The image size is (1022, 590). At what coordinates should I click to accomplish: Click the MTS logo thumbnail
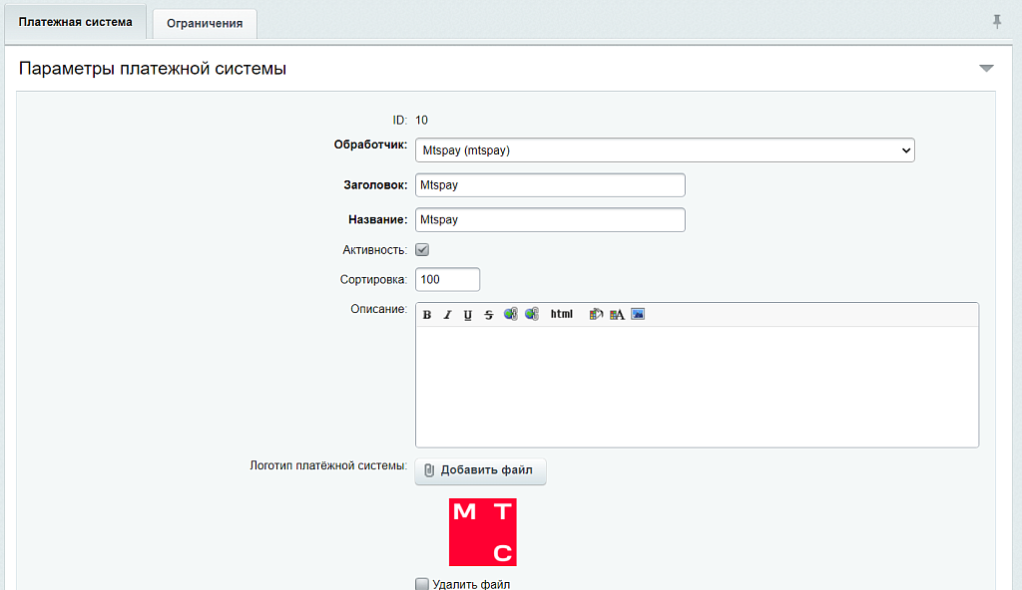coord(483,532)
